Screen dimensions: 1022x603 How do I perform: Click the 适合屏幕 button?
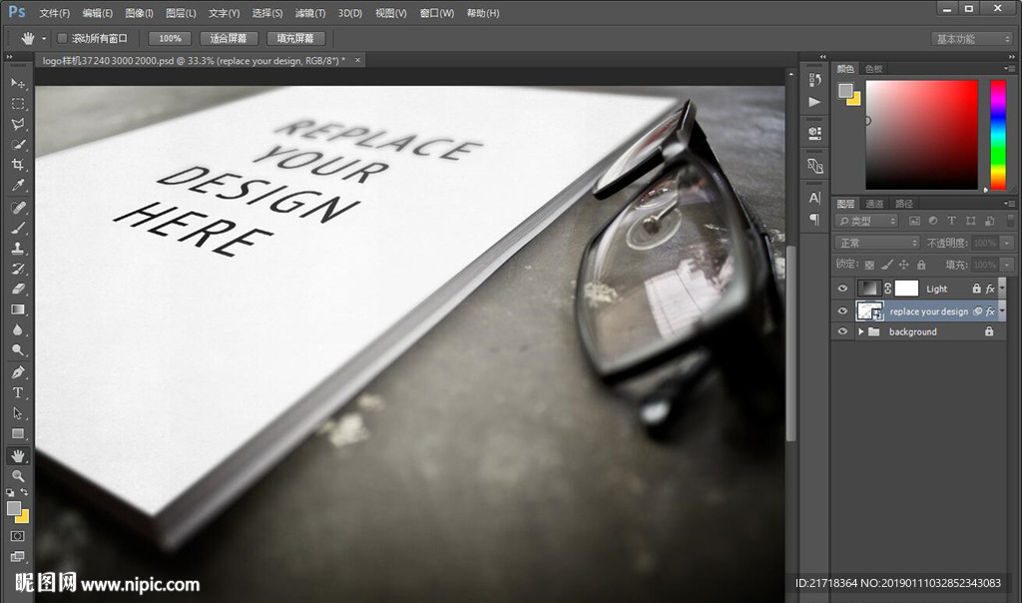(x=229, y=39)
